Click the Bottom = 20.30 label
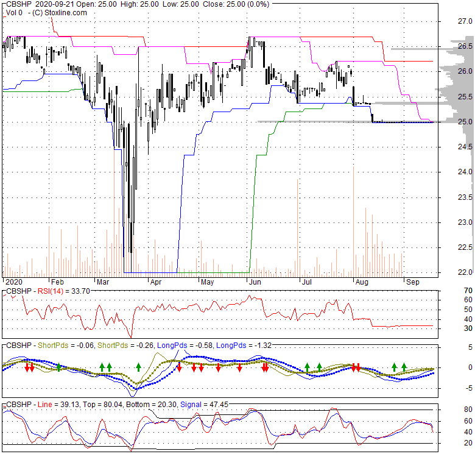 tap(151, 405)
